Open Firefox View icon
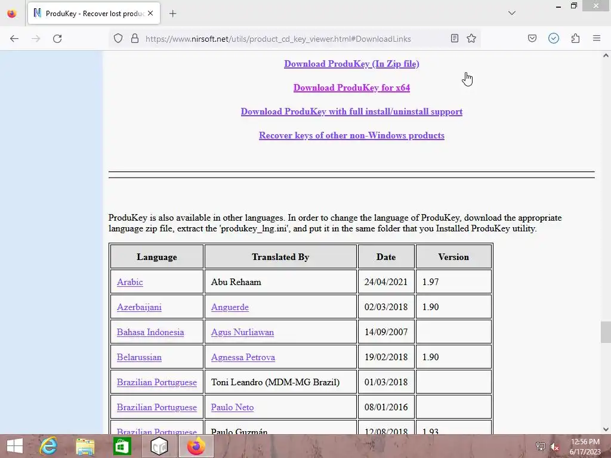This screenshot has height=458, width=611. tap(12, 14)
